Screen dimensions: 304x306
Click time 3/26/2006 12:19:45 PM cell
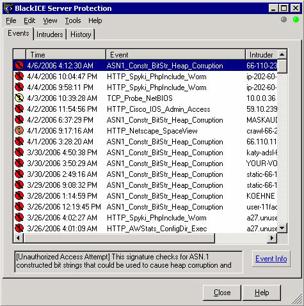click(64, 207)
